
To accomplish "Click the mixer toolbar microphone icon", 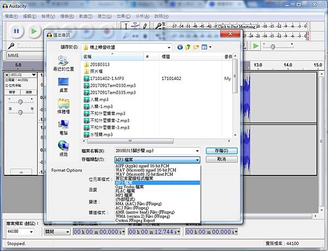I will click(x=11, y=45).
